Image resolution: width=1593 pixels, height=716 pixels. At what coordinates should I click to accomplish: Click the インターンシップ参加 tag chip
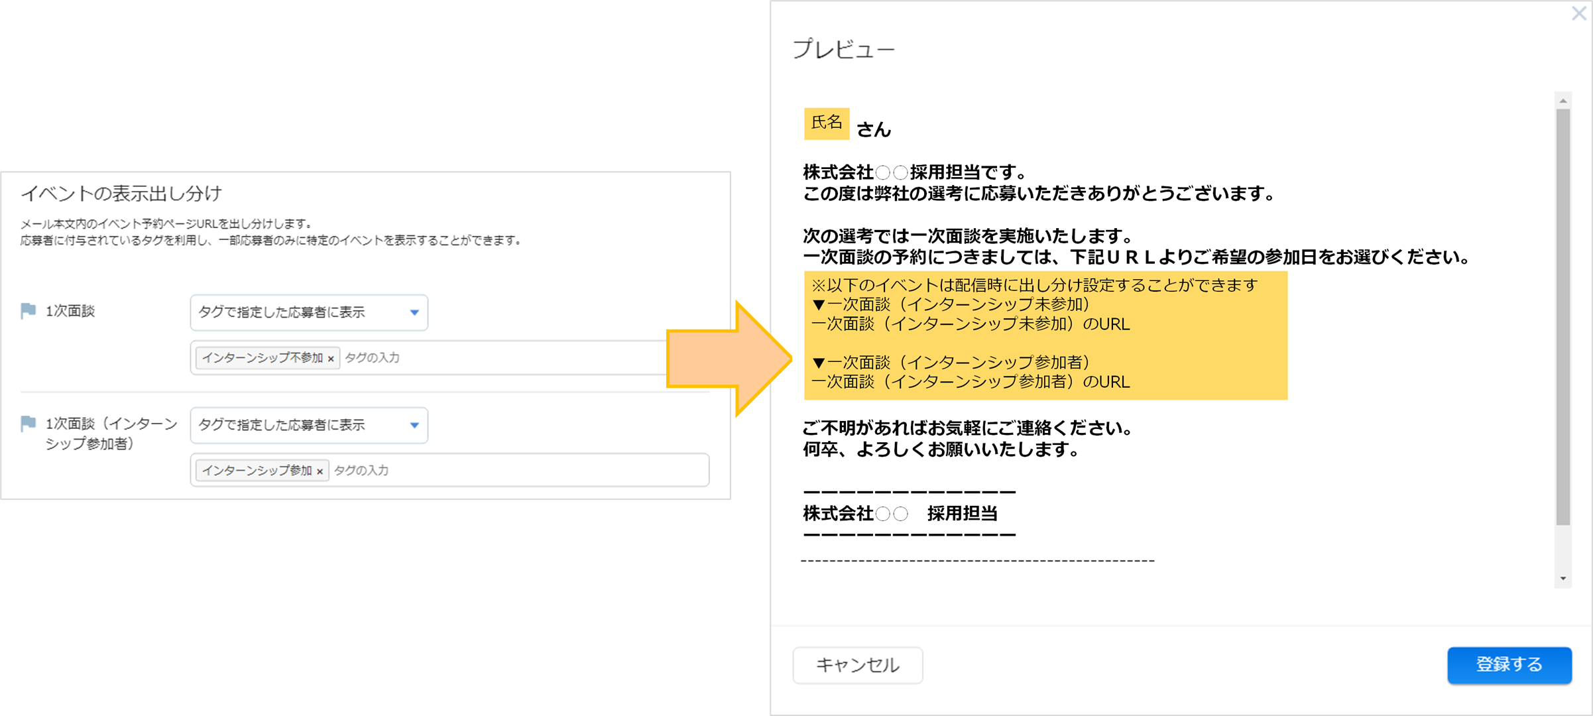(262, 471)
